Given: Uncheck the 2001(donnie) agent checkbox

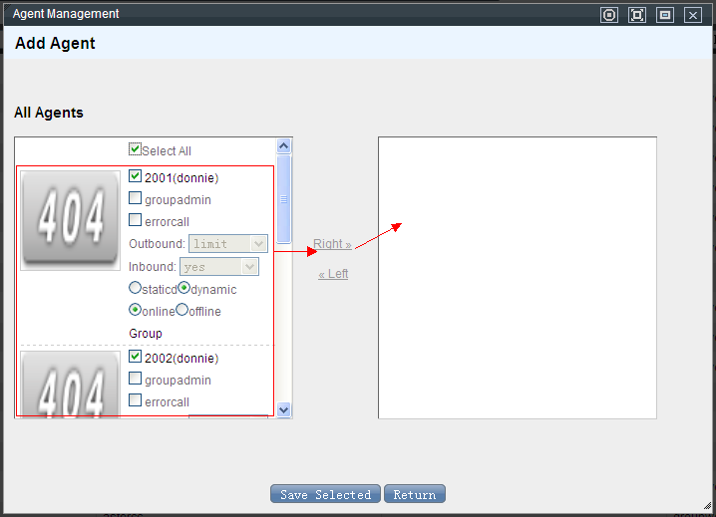Looking at the screenshot, I should coord(136,176).
